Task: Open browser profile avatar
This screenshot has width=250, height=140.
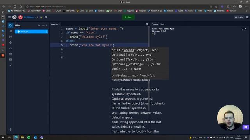Action: [x=241, y=7]
